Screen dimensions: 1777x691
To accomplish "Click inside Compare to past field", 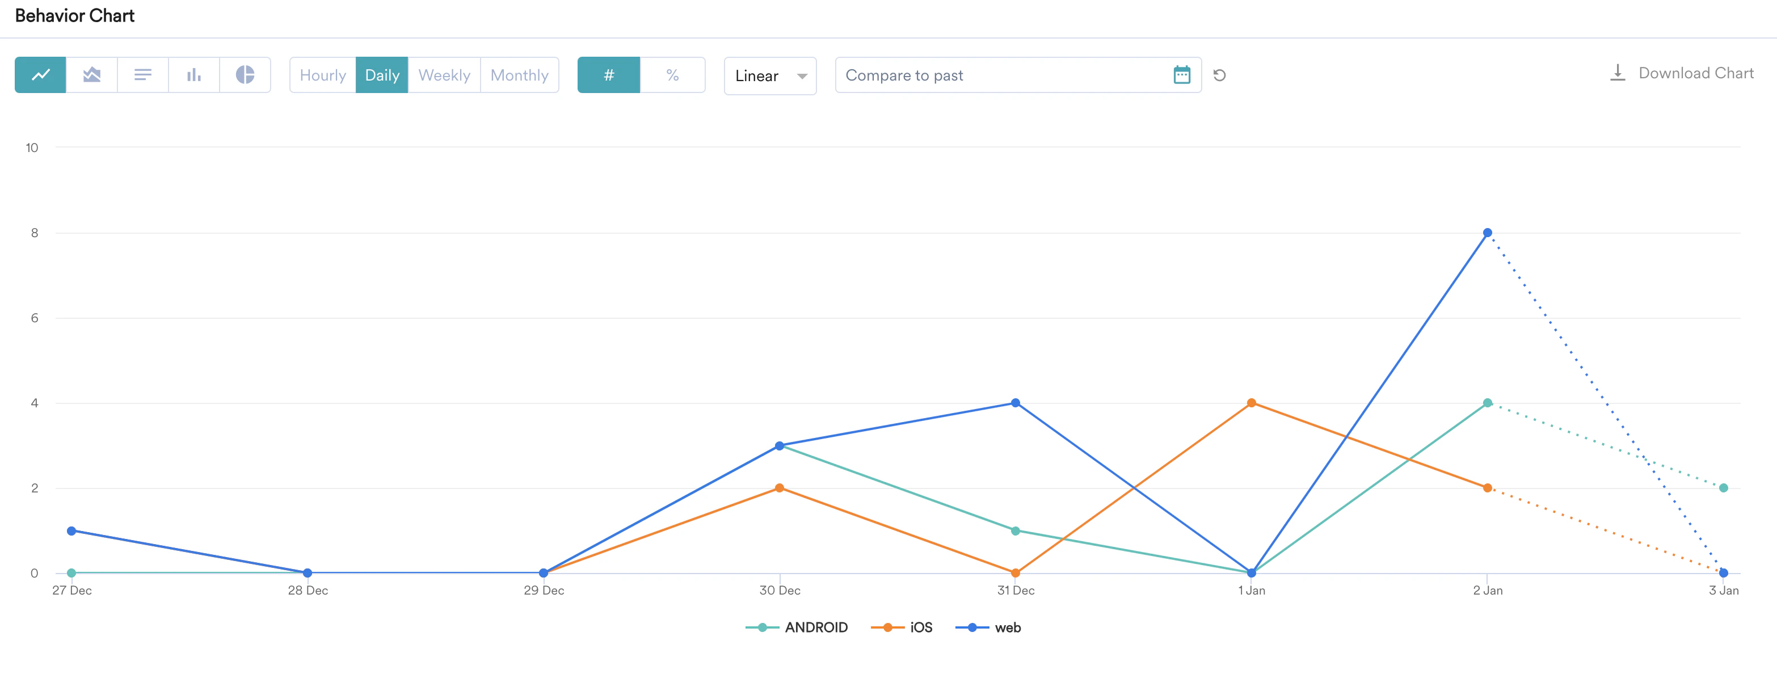I will click(x=1000, y=74).
